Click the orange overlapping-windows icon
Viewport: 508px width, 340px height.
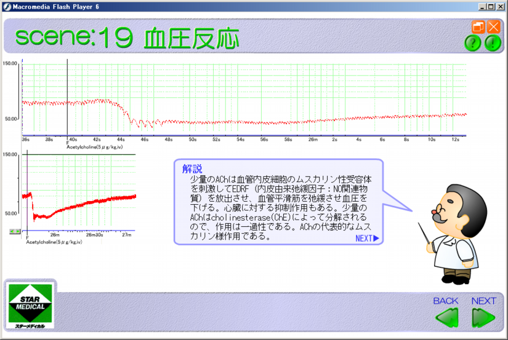pos(478,27)
